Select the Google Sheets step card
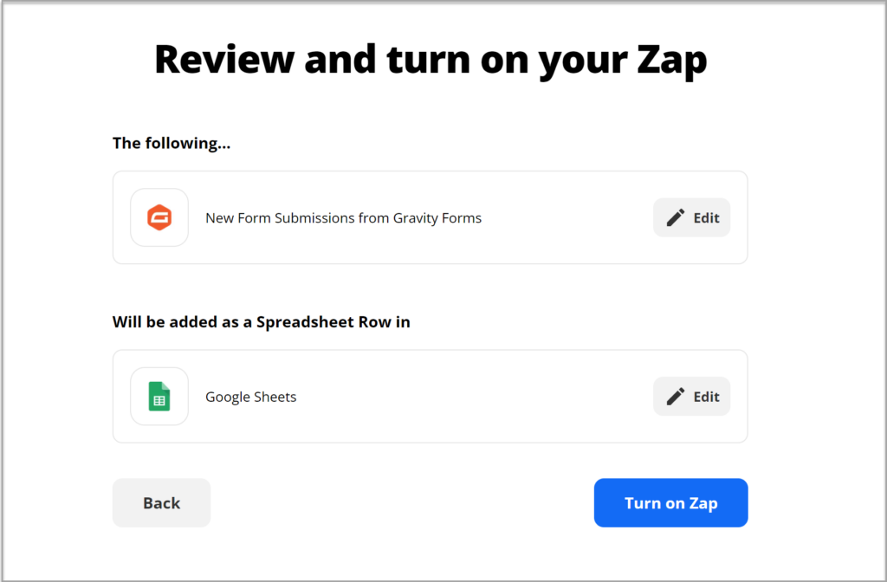This screenshot has width=887, height=582. click(430, 396)
